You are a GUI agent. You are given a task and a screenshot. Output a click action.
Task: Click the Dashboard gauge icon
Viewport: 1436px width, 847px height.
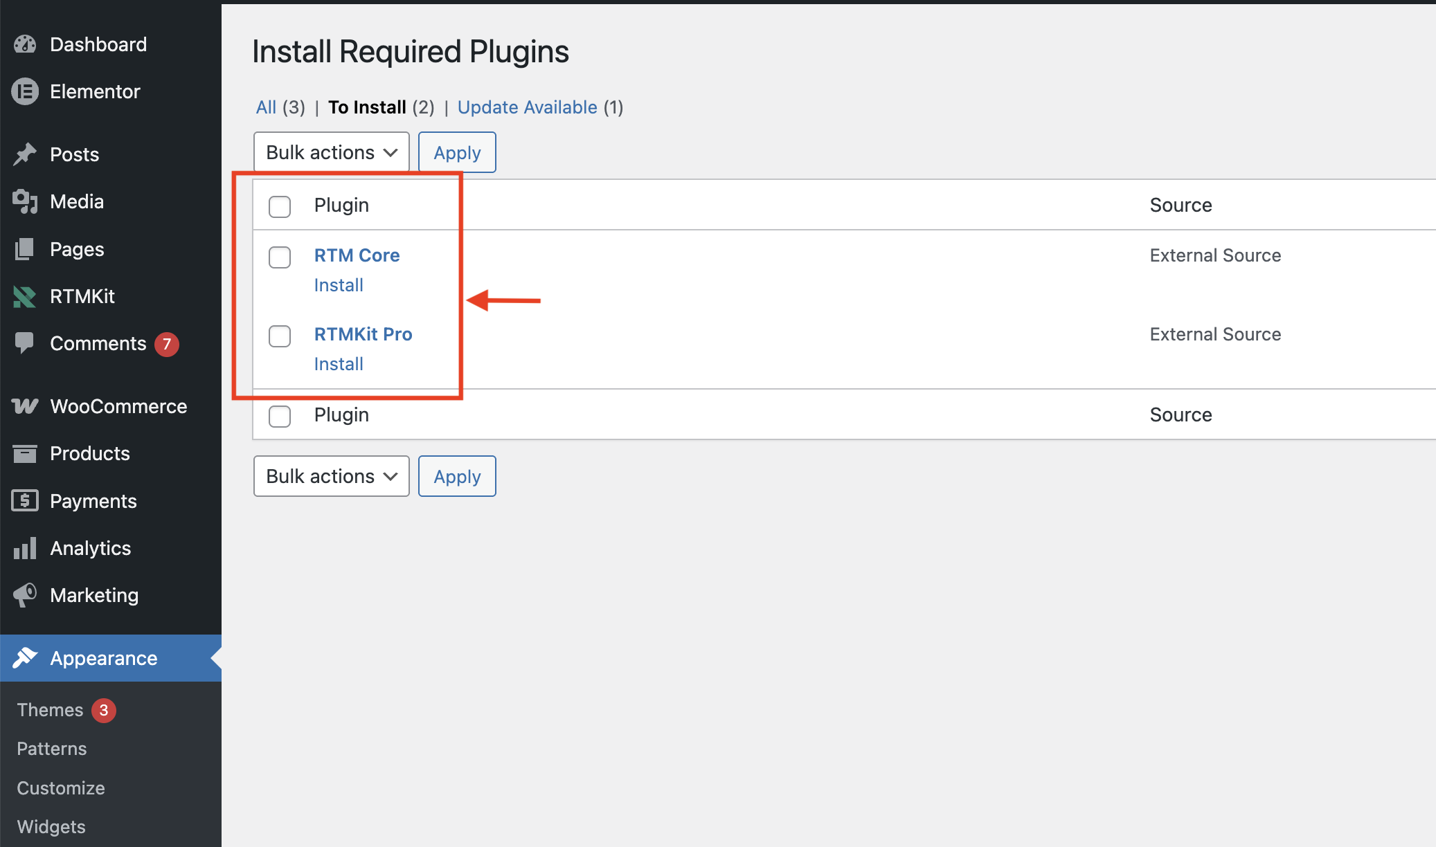(25, 44)
